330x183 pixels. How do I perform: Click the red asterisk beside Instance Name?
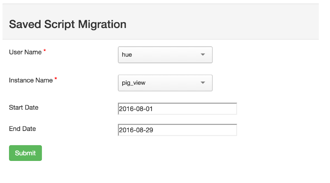(x=55, y=78)
